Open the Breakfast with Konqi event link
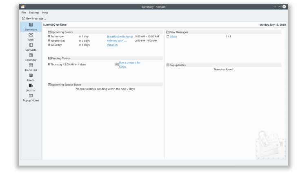Viewport: 307px width, 173px height. click(x=120, y=36)
